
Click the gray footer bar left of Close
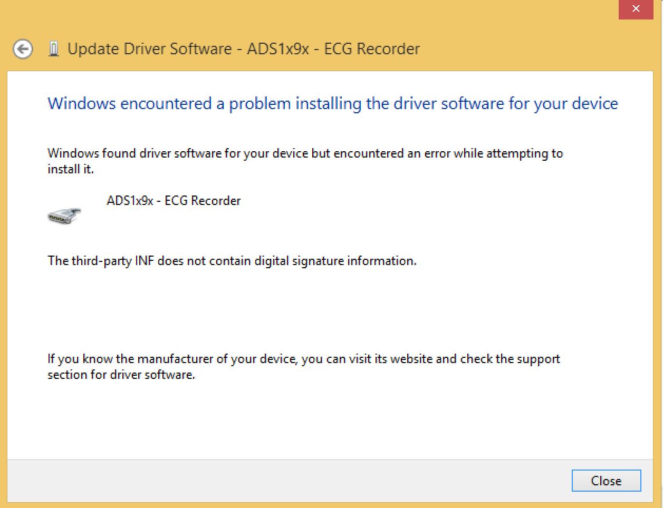point(285,480)
